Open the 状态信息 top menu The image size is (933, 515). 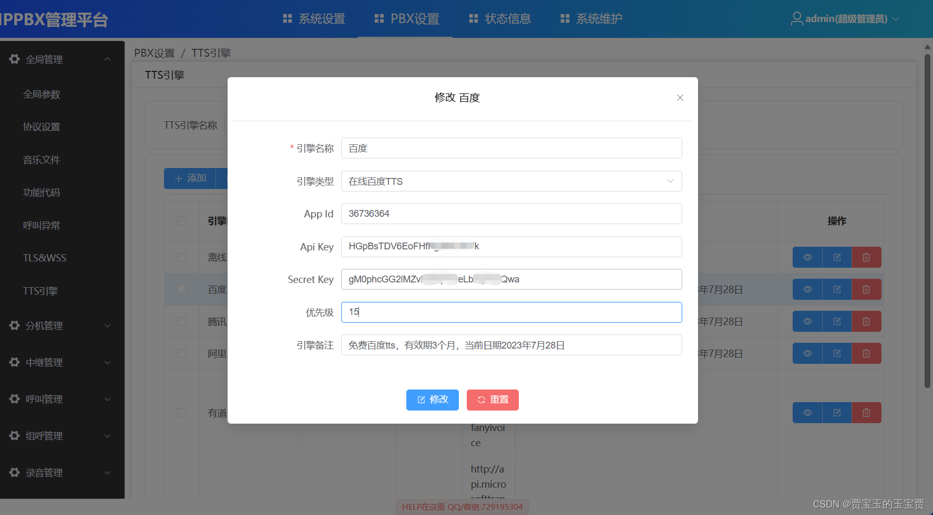coord(500,19)
